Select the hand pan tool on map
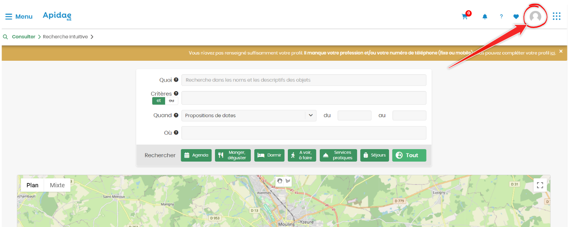Screen dimensions: 569x227 coord(280,181)
